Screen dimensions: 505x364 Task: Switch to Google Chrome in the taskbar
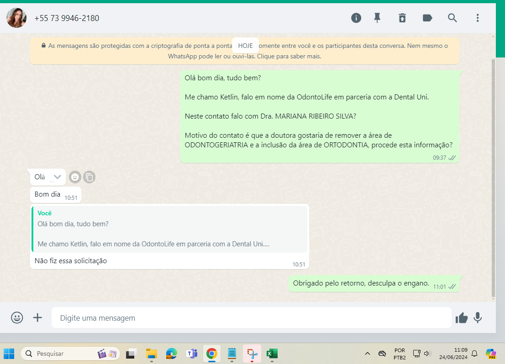coord(211,354)
